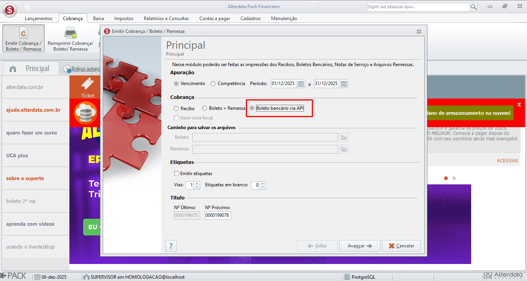The height and width of the screenshot is (281, 527).
Task: Click the PostgreSQL database icon in status bar
Action: tap(347, 277)
